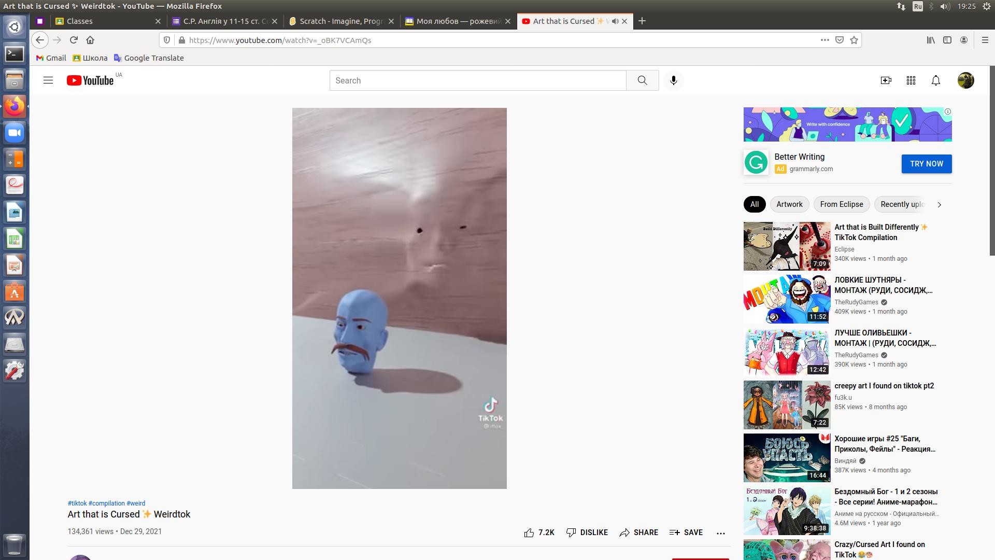
Task: Open the YouTube apps grid icon
Action: pyautogui.click(x=911, y=80)
